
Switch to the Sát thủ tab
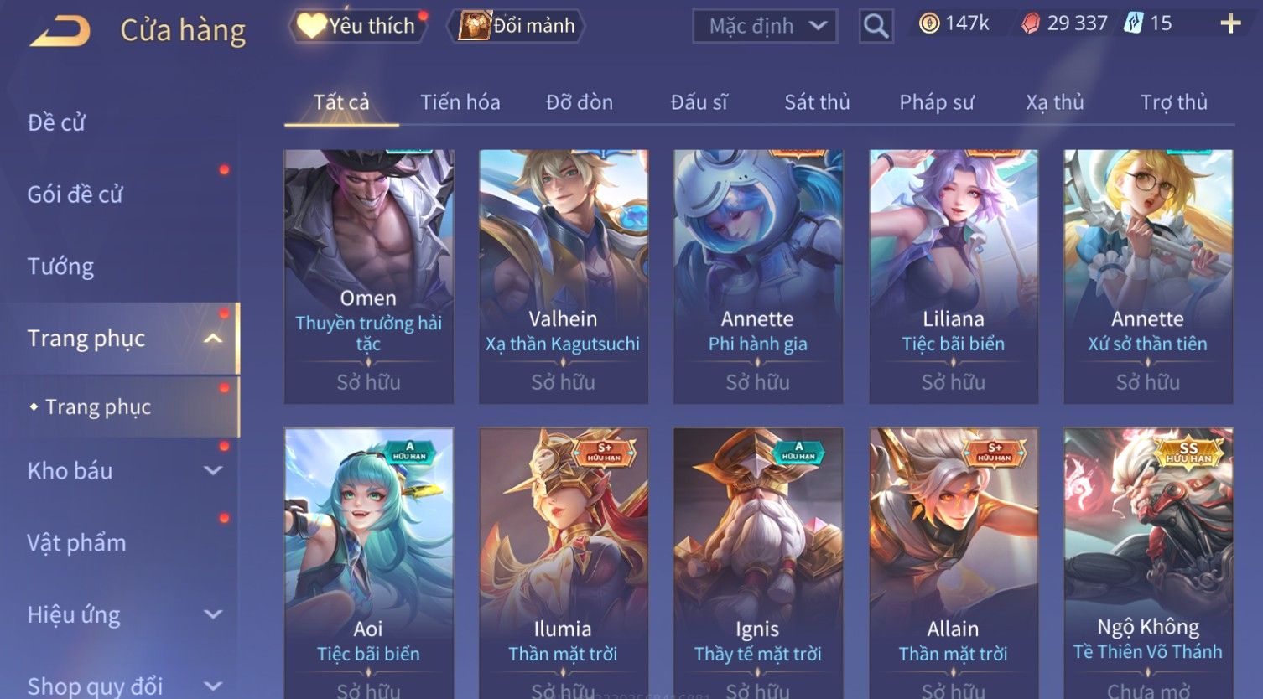point(817,102)
